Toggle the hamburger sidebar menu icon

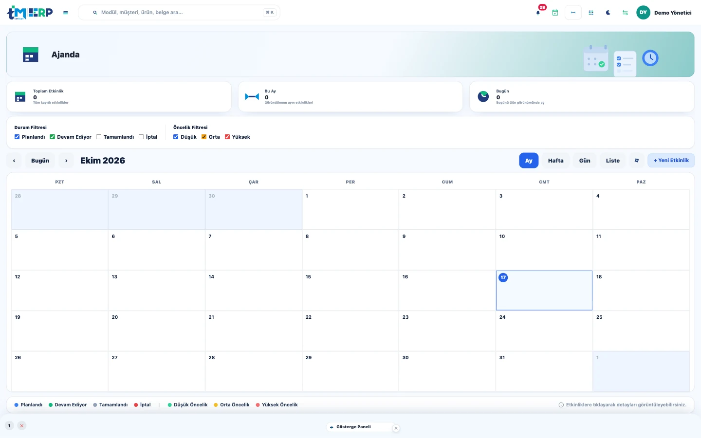coord(66,13)
